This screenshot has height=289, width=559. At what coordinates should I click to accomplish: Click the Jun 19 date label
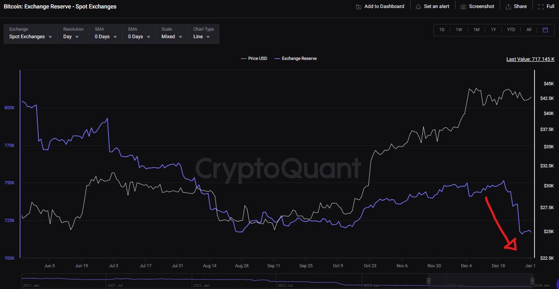coord(82,266)
